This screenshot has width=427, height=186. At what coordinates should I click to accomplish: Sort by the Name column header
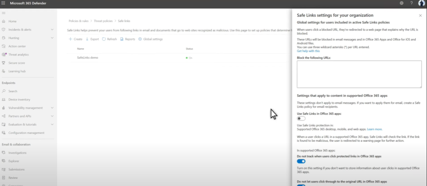(81, 49)
